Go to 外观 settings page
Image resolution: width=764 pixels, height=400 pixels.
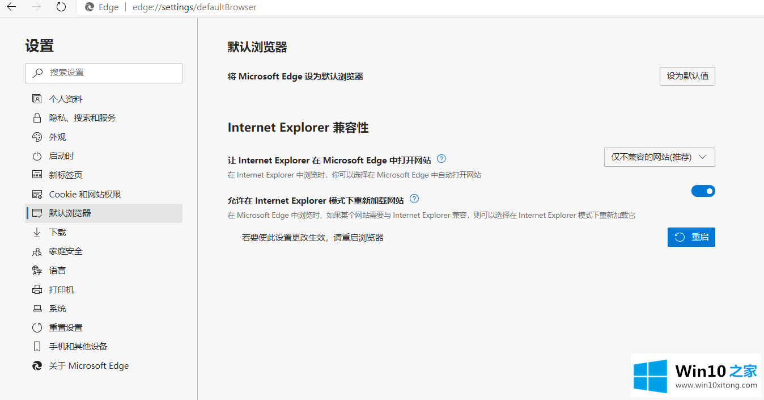104,137
